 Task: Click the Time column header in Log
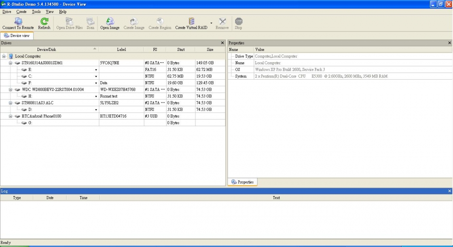coord(83,198)
